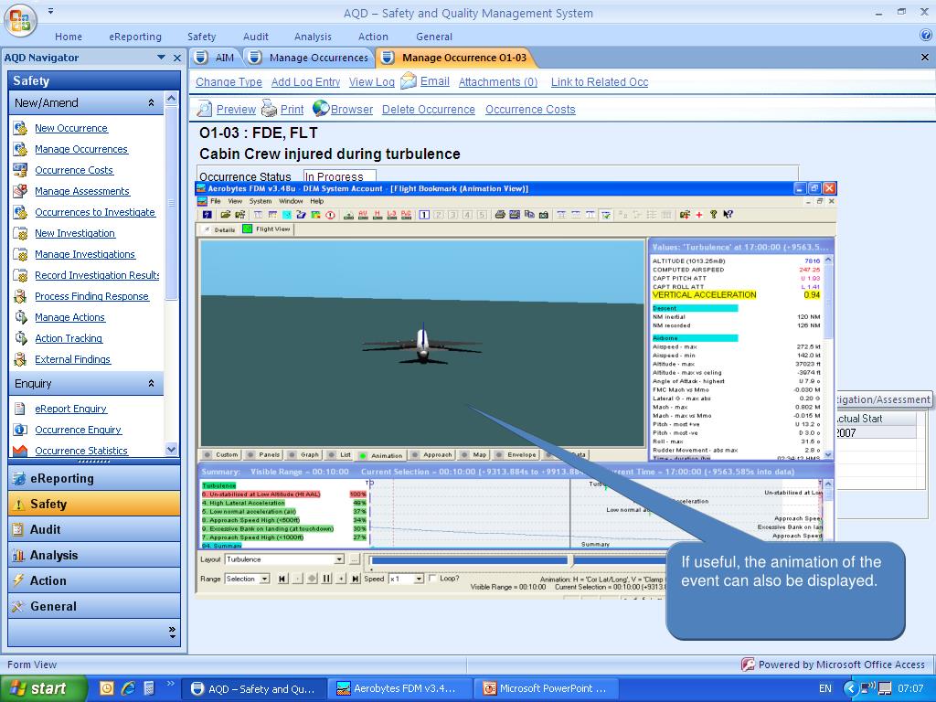The height and width of the screenshot is (702, 936).
Task: Click the Occurrence Status field
Action: point(340,176)
